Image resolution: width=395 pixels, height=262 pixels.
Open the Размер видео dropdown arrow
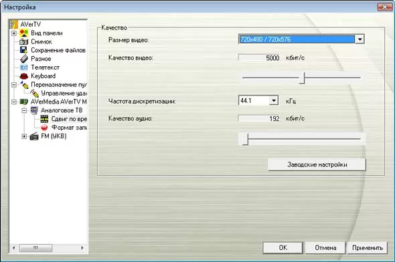(x=360, y=39)
